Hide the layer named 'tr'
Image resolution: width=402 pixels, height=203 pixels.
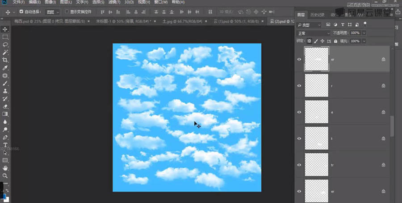pyautogui.click(x=299, y=164)
